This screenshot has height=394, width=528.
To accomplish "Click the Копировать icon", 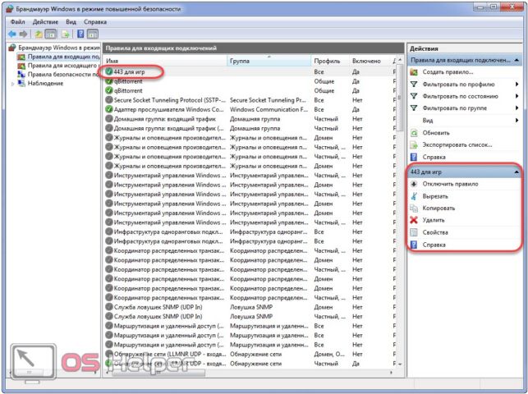I will [x=414, y=208].
